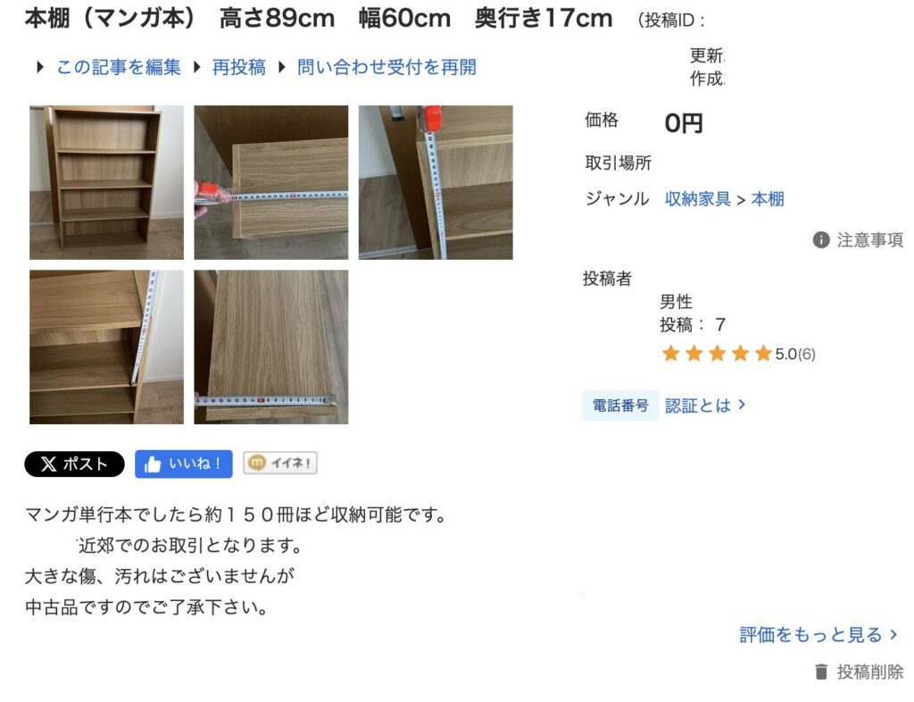914x702 pixels.
Task: Click the Facebook いいね! thumbs-up button
Action: point(184,464)
